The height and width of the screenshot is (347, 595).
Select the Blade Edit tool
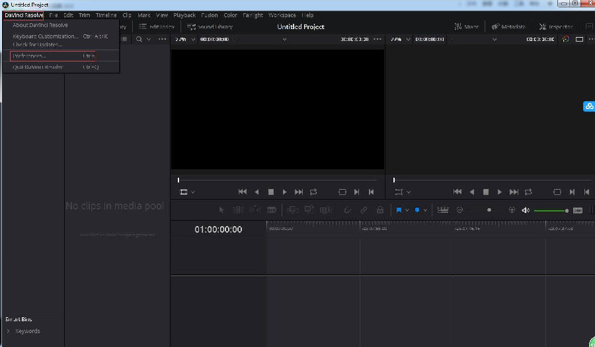click(271, 210)
